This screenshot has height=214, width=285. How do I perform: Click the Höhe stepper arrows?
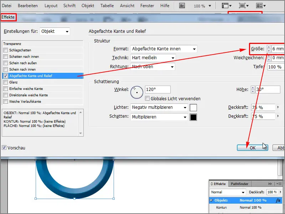pyautogui.click(x=253, y=90)
